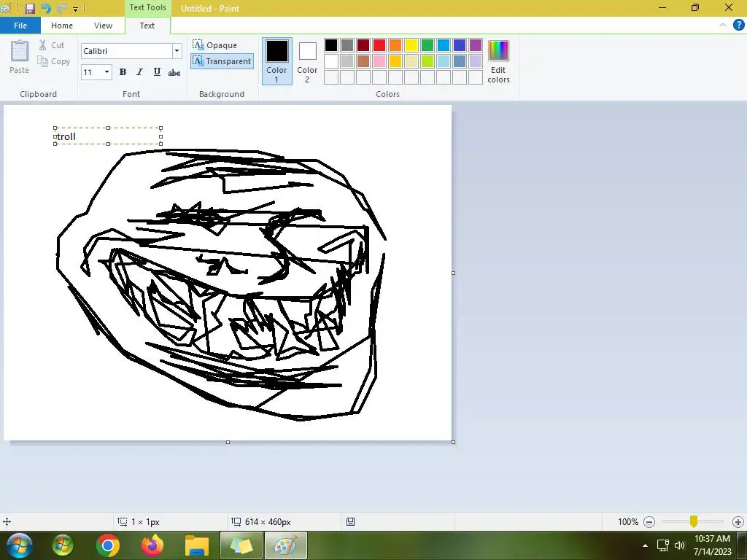Click the canvas bottom-right corner handle
The width and height of the screenshot is (747, 560).
453,442
